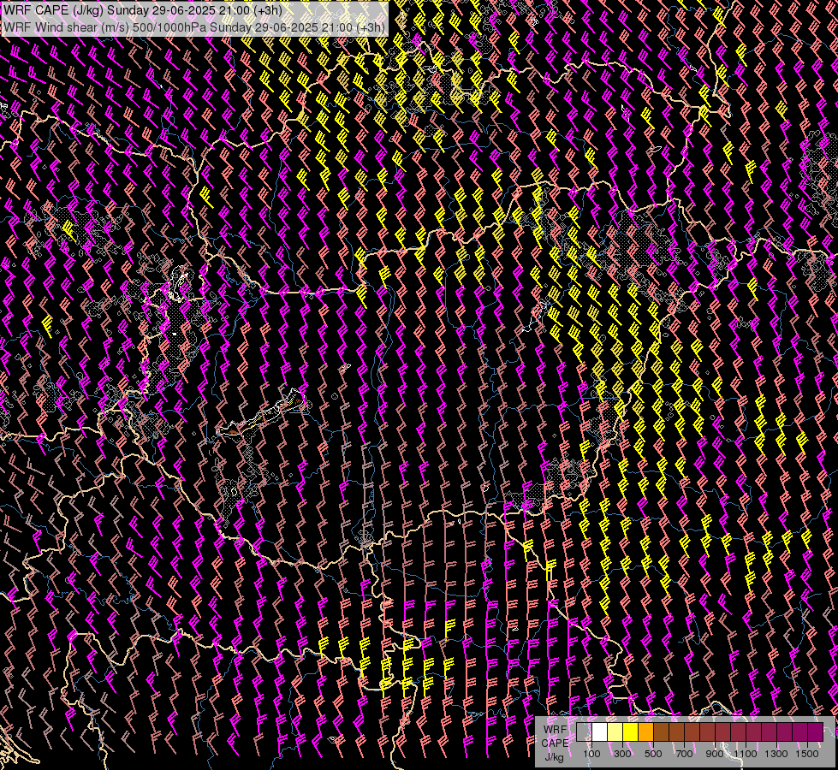Select the pale yellow CAPE legend swatch
This screenshot has width=838, height=770.
[615, 731]
